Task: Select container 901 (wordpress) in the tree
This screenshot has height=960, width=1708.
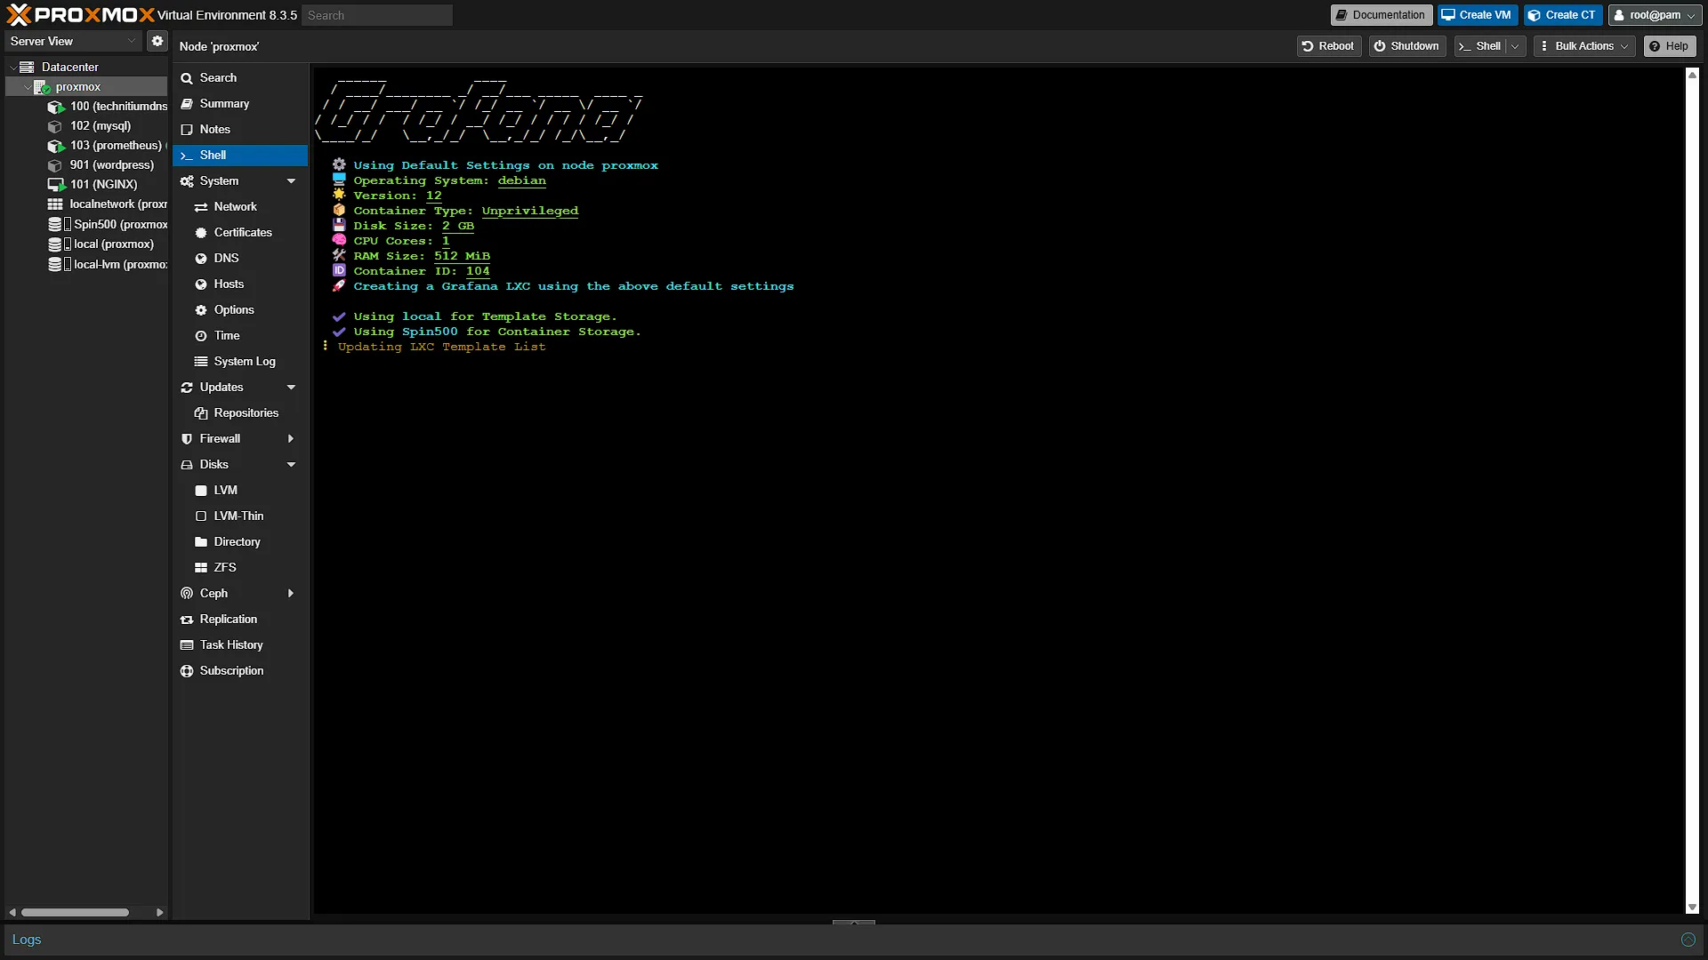Action: pyautogui.click(x=101, y=164)
